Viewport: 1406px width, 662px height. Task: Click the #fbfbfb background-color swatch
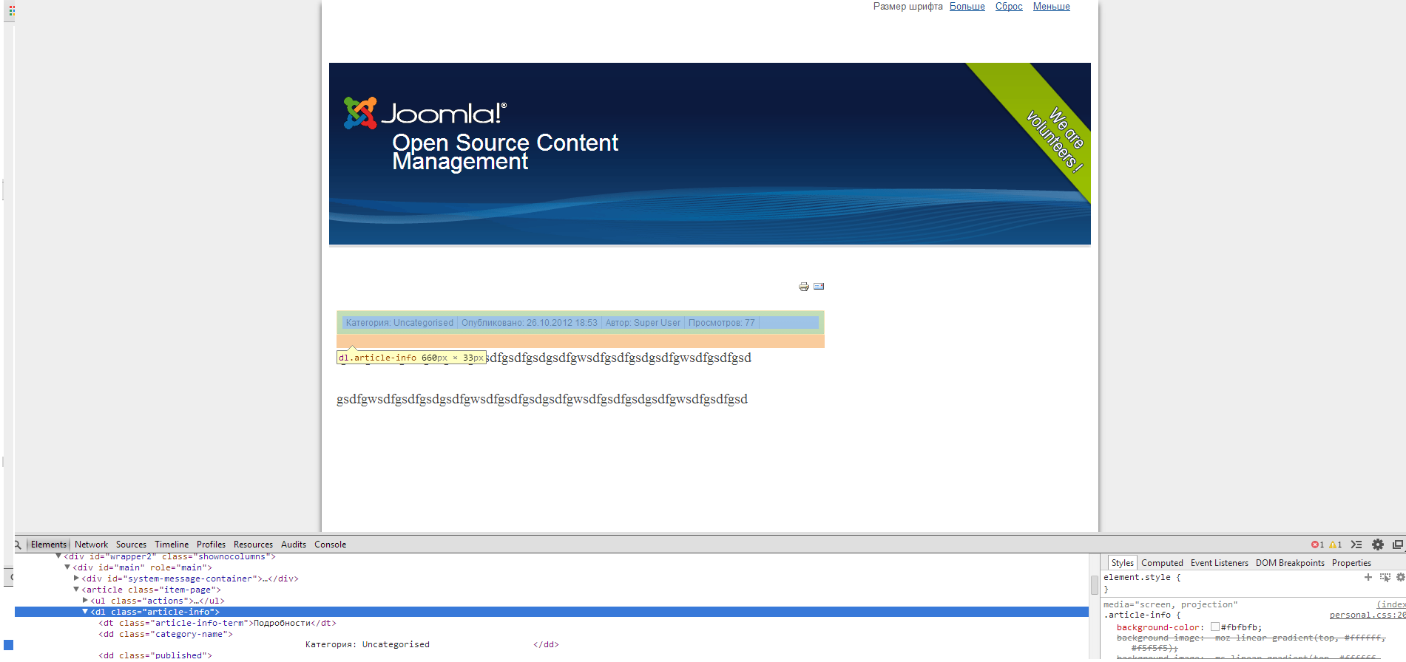pos(1215,627)
